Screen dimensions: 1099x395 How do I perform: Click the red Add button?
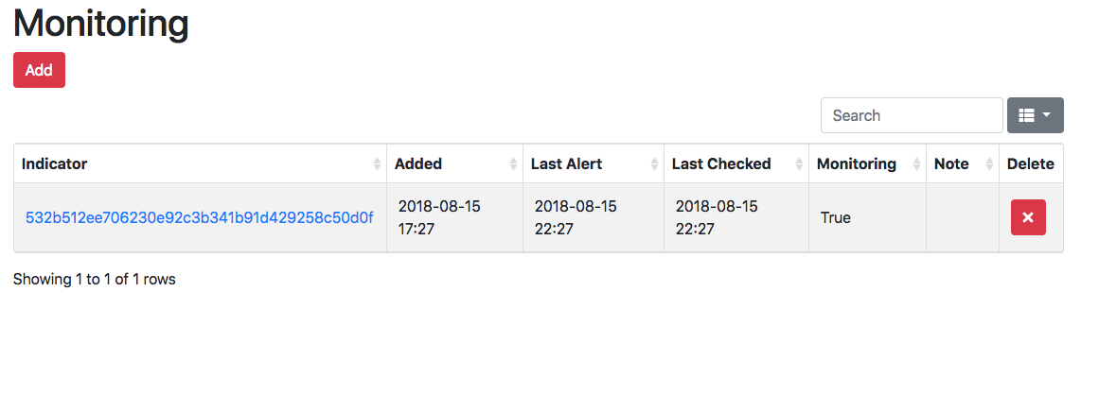coord(39,70)
